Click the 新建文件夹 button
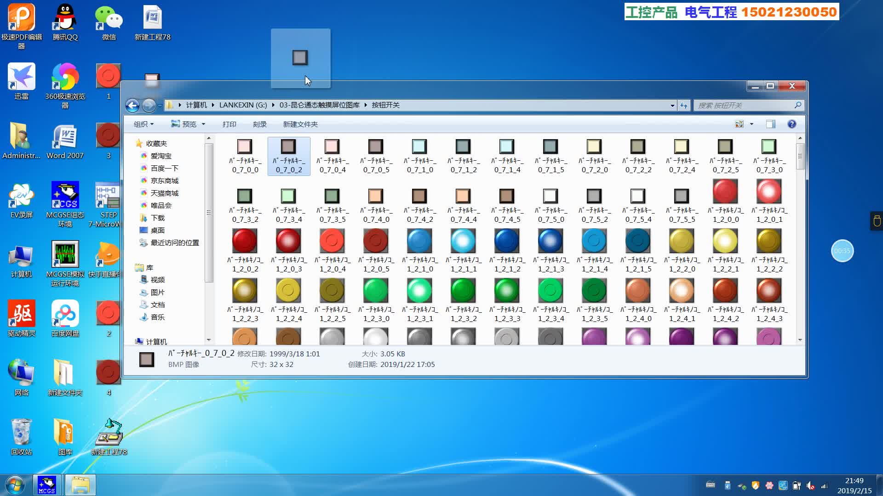The height and width of the screenshot is (496, 883). point(300,124)
